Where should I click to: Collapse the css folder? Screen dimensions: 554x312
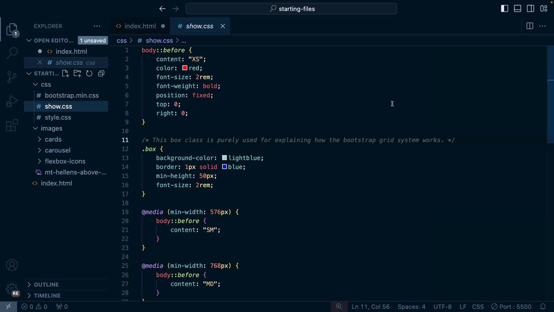(45, 84)
